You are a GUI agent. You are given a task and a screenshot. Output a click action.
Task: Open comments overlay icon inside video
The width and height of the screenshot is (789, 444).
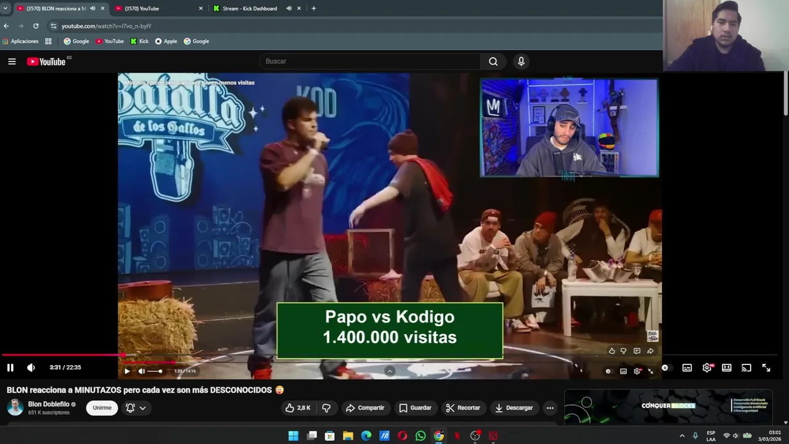point(637,351)
